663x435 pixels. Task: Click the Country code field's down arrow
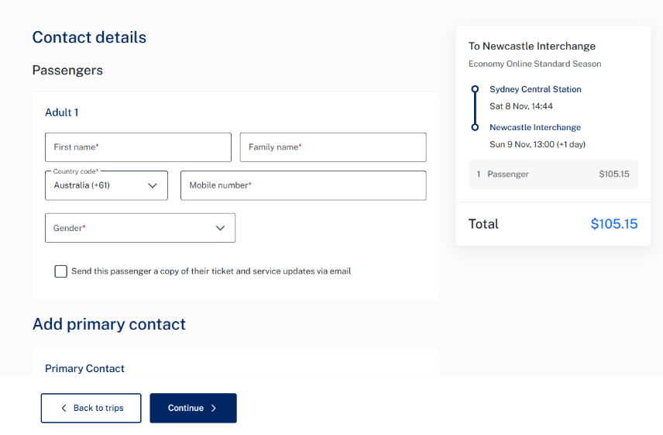coord(153,186)
